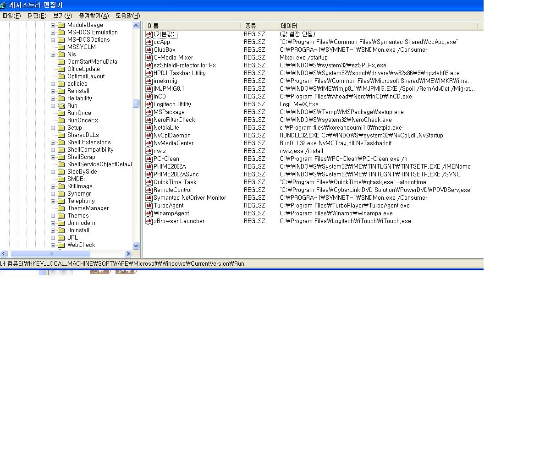The height and width of the screenshot is (454, 534).
Task: Click the C-Media Mixer value icon
Action: pos(149,58)
